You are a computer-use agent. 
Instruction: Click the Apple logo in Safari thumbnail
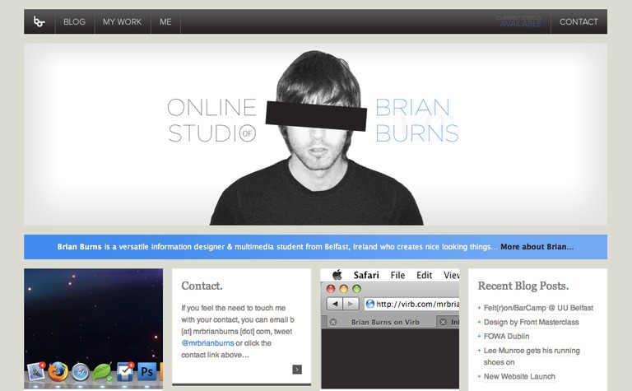[337, 275]
